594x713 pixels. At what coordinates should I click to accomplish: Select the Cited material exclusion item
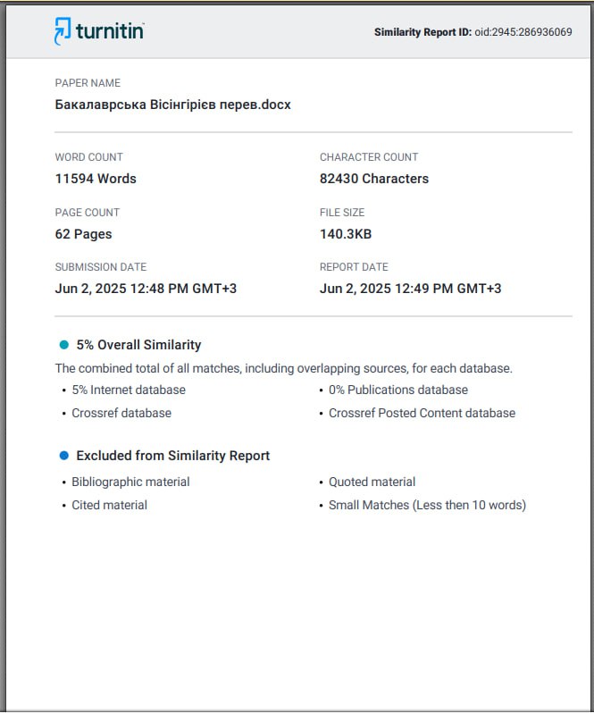coord(109,505)
